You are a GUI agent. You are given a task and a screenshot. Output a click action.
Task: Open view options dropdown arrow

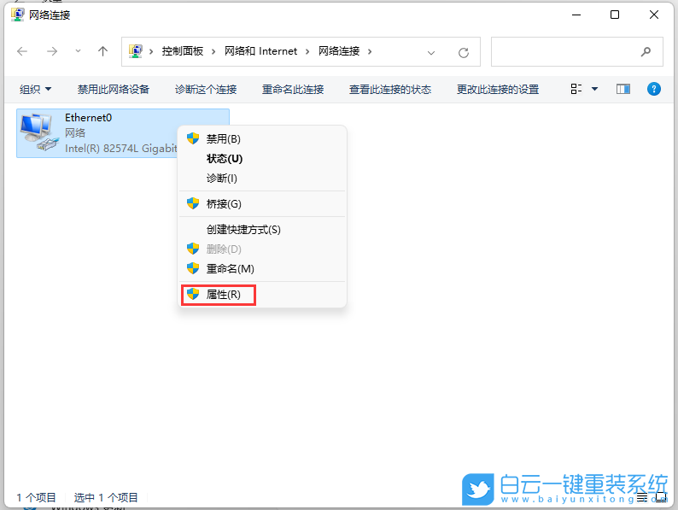pyautogui.click(x=594, y=89)
